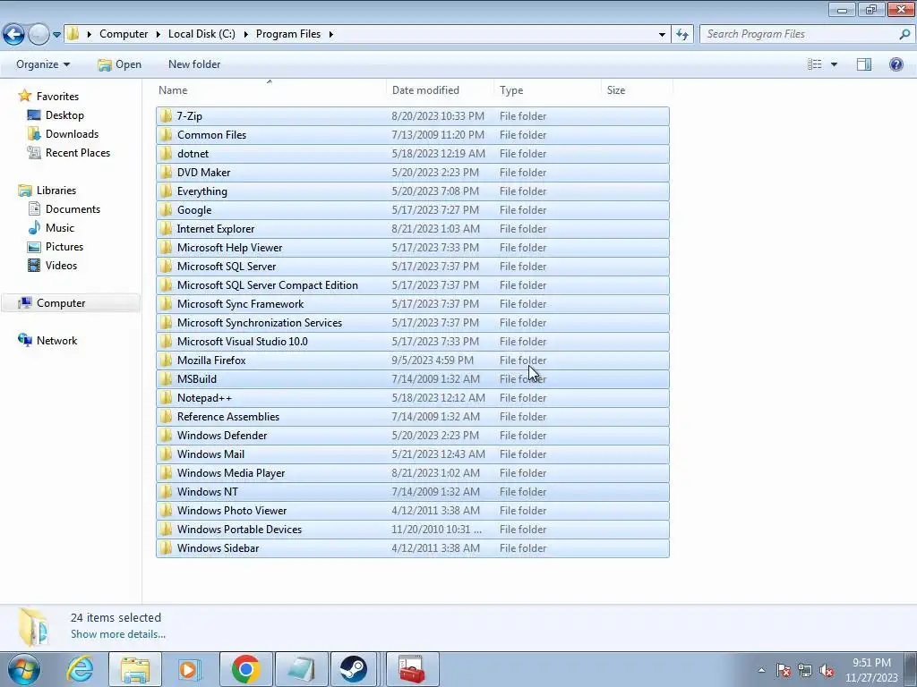
Task: Click the Forward navigation arrow
Action: point(39,34)
